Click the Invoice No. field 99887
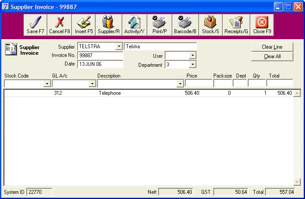Image resolution: width=305 pixels, height=199 pixels. point(100,56)
